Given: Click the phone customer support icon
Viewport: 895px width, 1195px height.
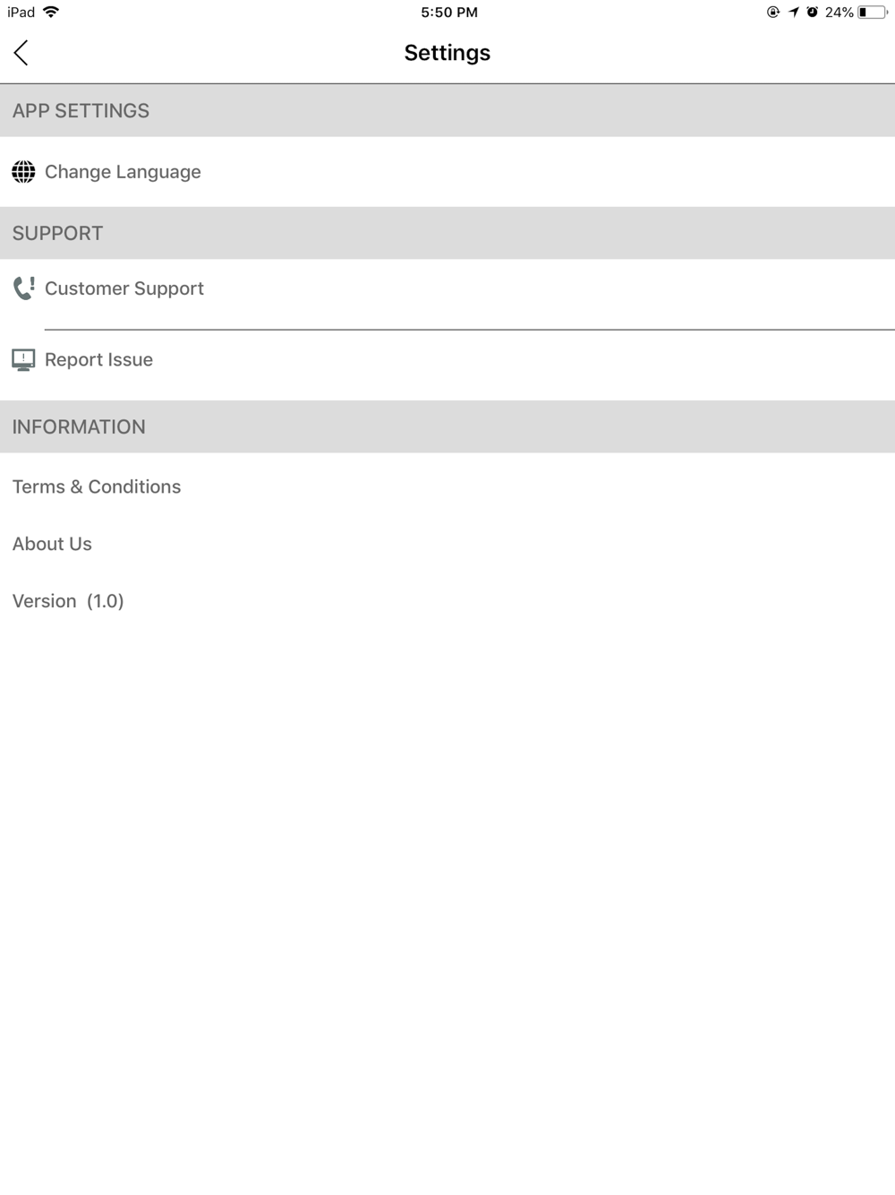Looking at the screenshot, I should pyautogui.click(x=23, y=288).
